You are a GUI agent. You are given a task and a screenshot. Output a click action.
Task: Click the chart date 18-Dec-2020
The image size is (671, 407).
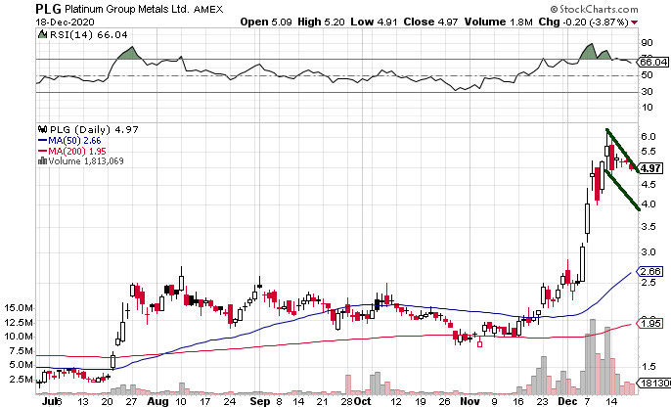pos(65,23)
